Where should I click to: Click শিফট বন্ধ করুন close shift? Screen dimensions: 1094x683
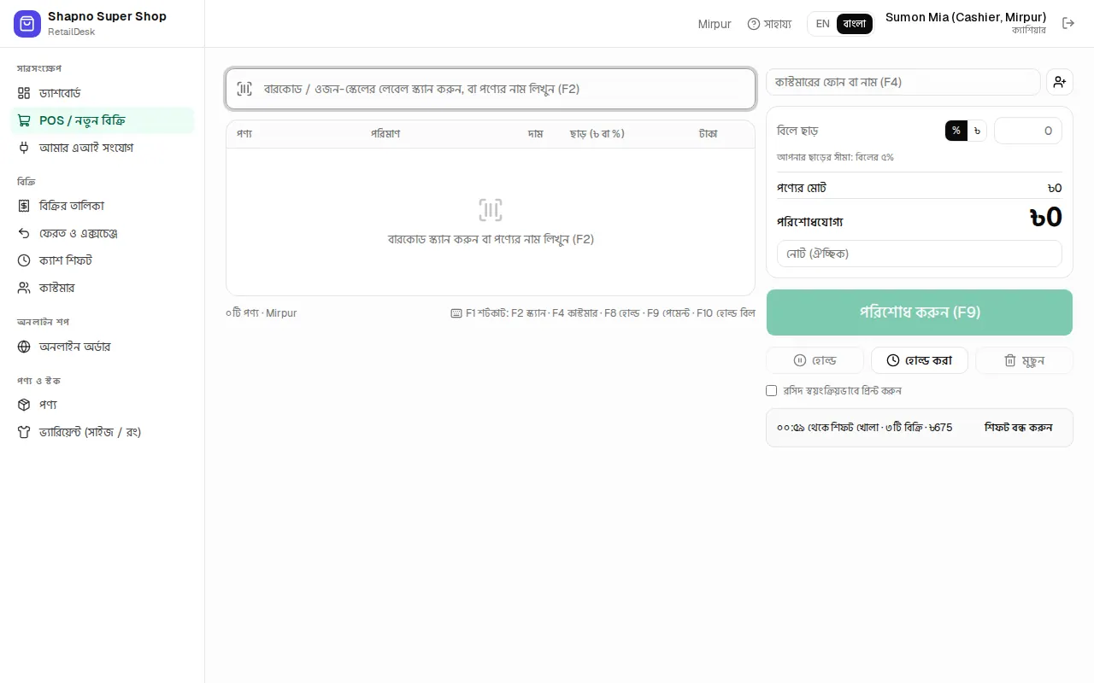click(1018, 428)
